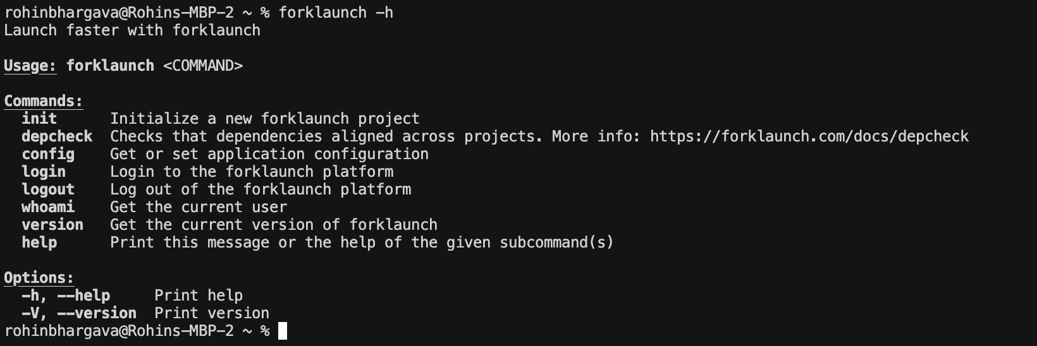
Task: Click the 'Launch faster with forklaunch' tagline
Action: pos(132,30)
